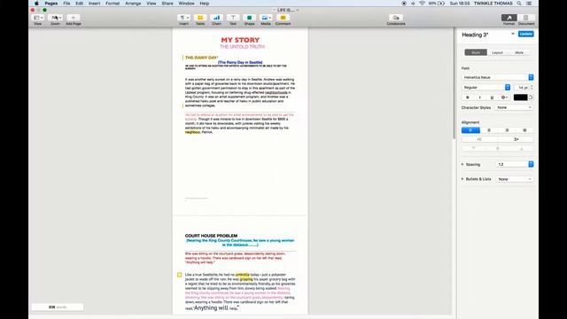The image size is (567, 319).
Task: Open the View options toolbar button
Action: (38, 18)
